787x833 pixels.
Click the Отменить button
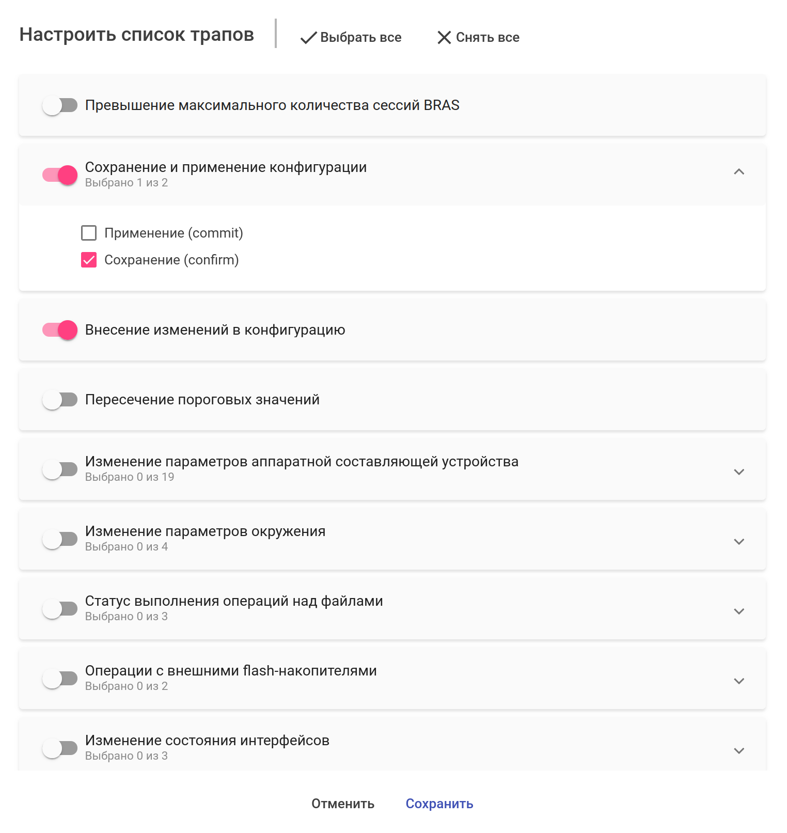click(x=343, y=804)
